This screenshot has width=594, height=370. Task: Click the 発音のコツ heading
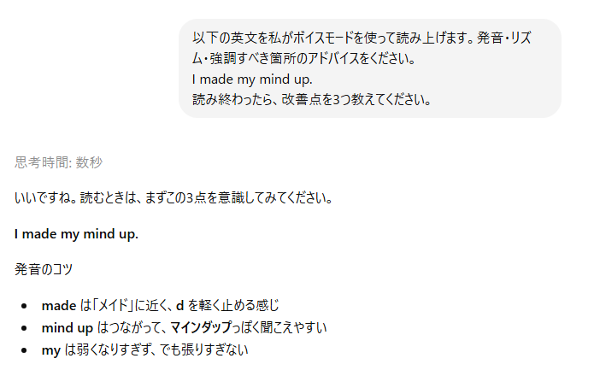coord(44,269)
